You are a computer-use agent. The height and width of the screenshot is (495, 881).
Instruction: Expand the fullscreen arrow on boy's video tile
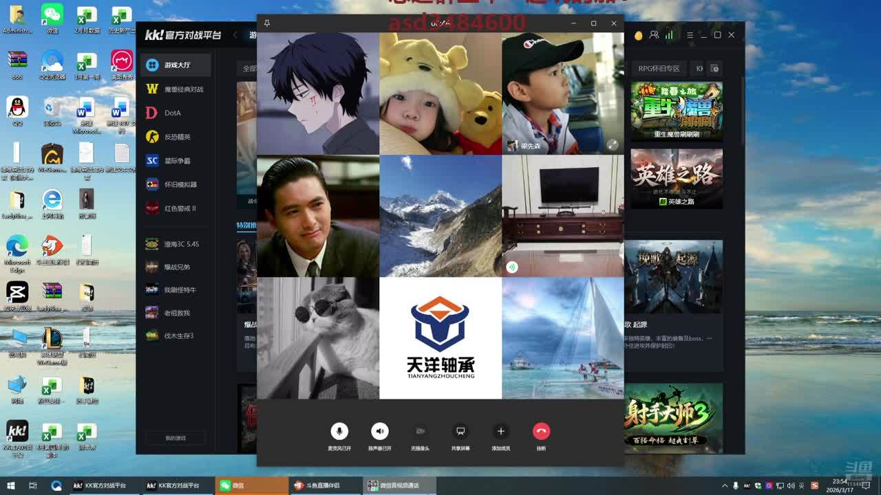612,145
